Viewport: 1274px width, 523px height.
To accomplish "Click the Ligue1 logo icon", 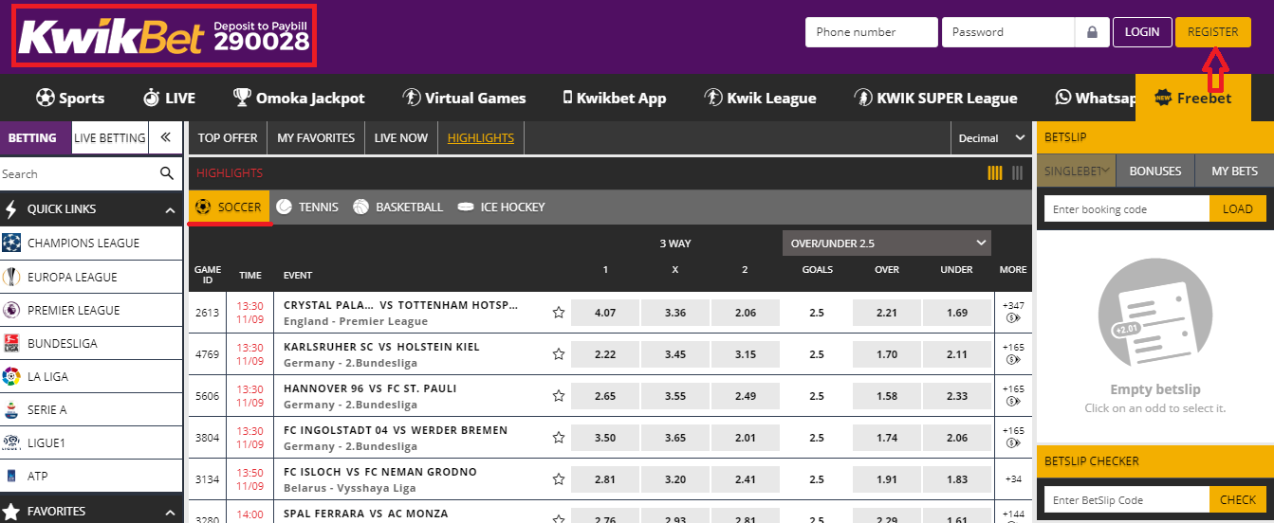I will [11, 442].
